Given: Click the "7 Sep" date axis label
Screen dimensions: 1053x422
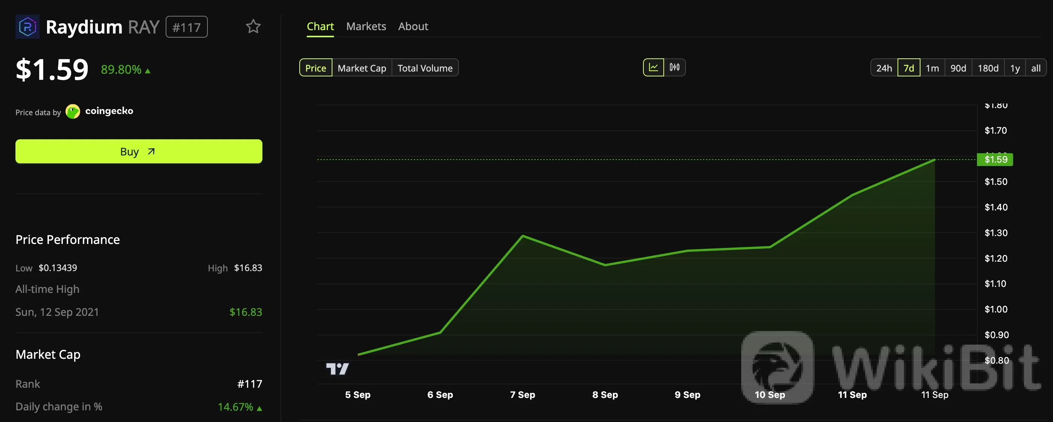Looking at the screenshot, I should click(x=523, y=395).
